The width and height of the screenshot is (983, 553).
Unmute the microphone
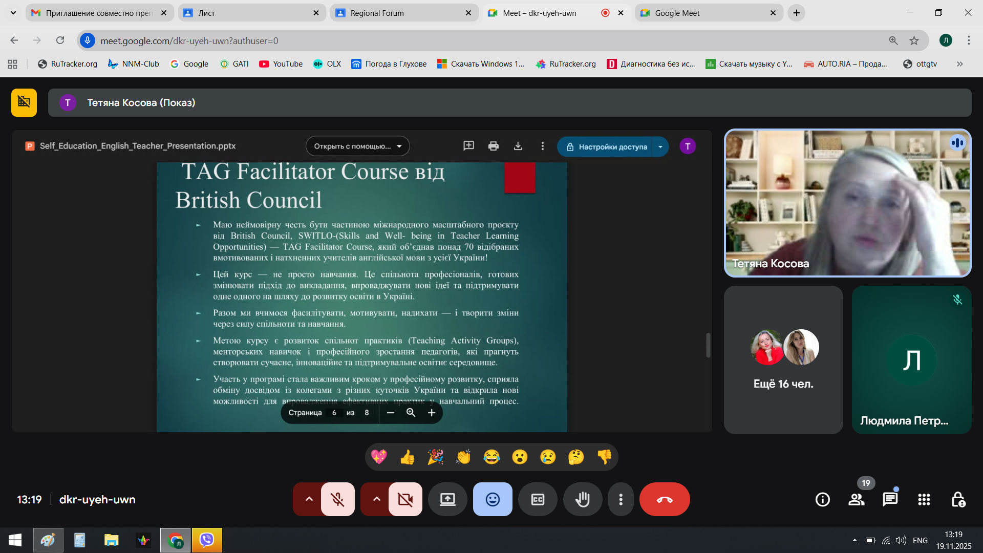[x=337, y=499]
